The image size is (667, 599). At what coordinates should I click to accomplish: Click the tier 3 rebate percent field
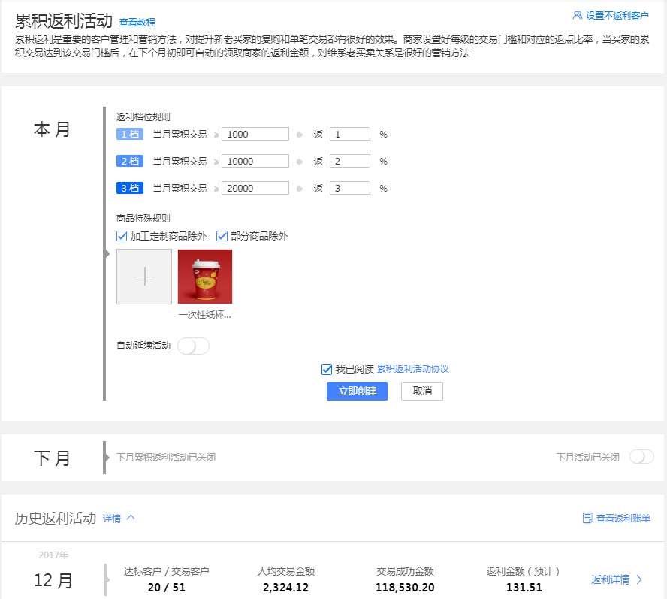click(x=349, y=188)
